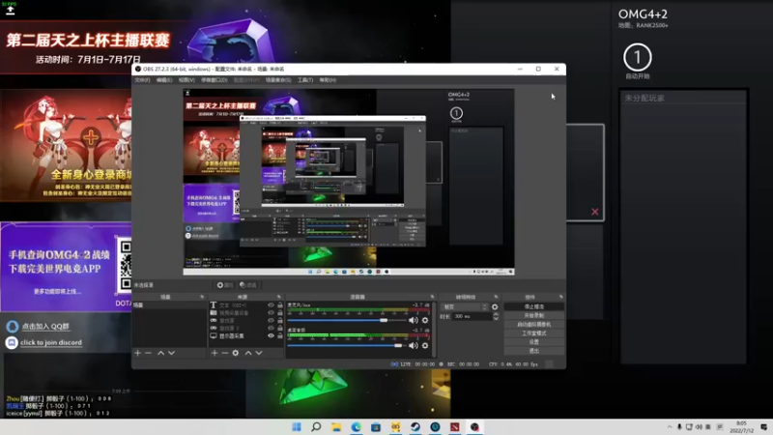Viewport: 773px width, 435px height.
Task: Open taskbar search magnifier
Action: (317, 427)
